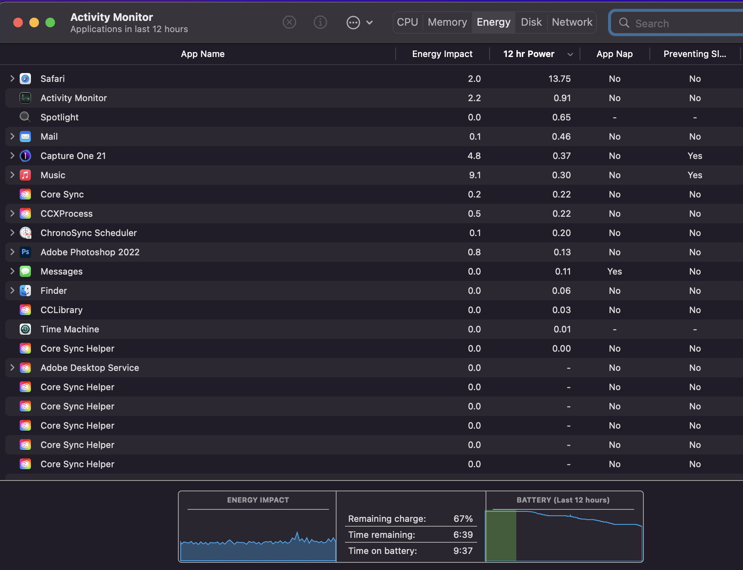Click the ChronoSync Scheduler icon
This screenshot has height=570, width=743.
(25, 233)
